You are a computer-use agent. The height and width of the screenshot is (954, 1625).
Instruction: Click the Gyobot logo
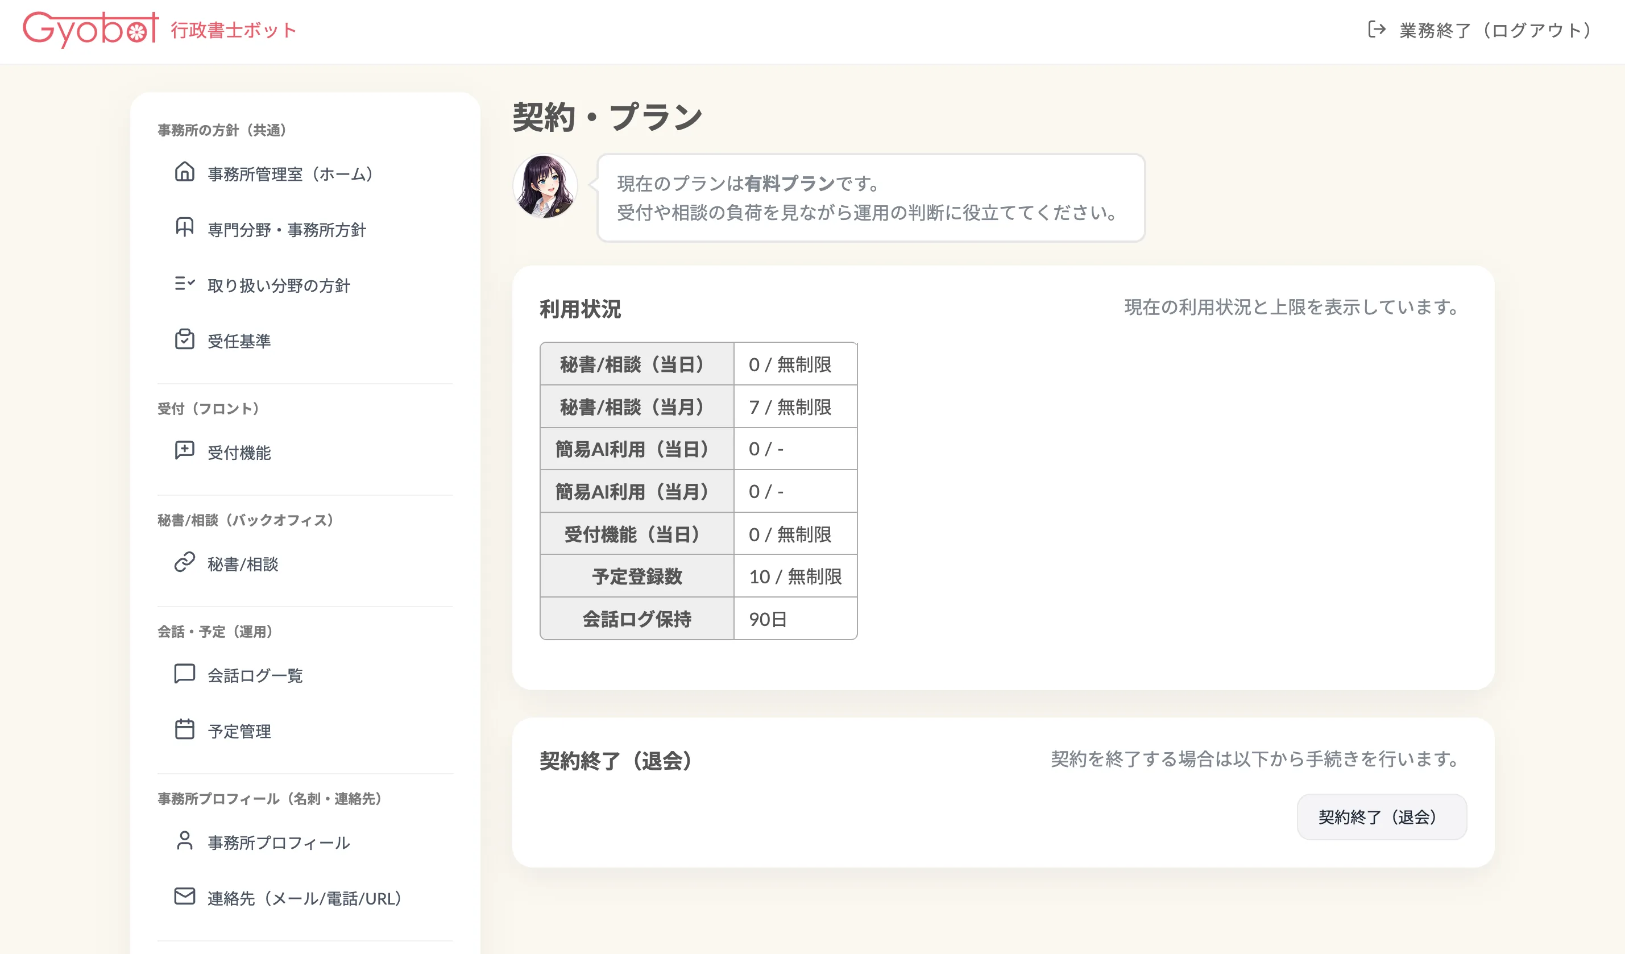coord(90,30)
